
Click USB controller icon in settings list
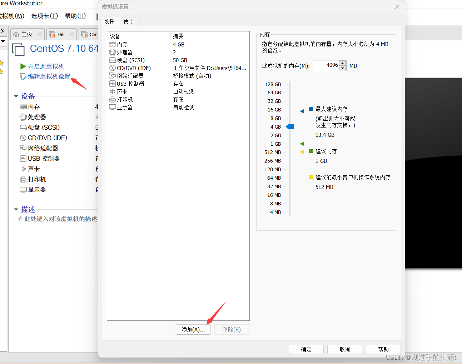point(113,84)
